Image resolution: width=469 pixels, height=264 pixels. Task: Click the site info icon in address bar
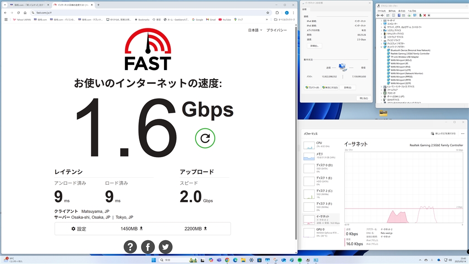point(33,13)
